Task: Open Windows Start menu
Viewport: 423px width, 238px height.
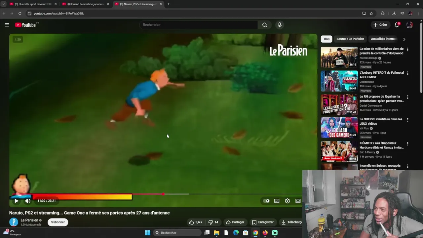Action: tap(147, 233)
